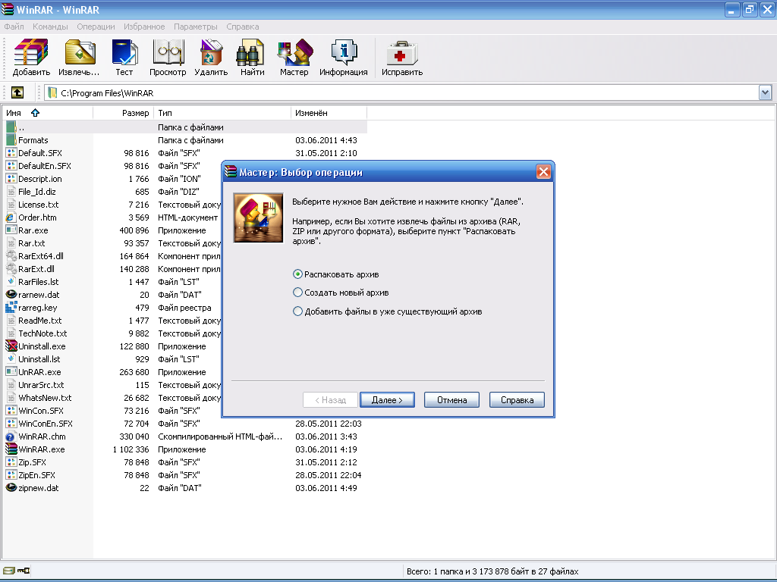Click the Отмена button in the dialog
777x582 pixels.
451,400
